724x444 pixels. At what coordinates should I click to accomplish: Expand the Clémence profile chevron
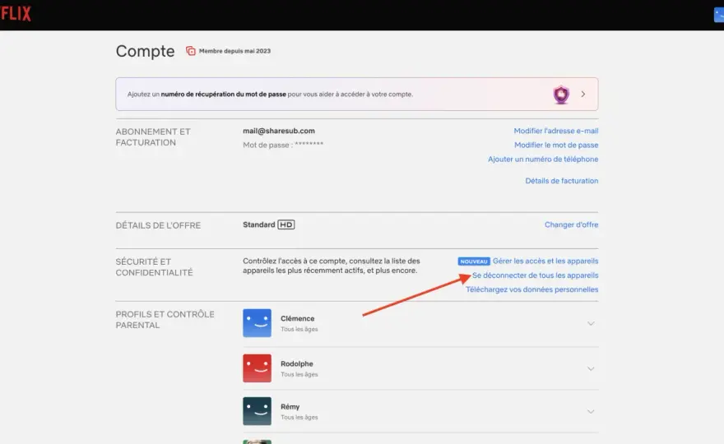point(591,323)
